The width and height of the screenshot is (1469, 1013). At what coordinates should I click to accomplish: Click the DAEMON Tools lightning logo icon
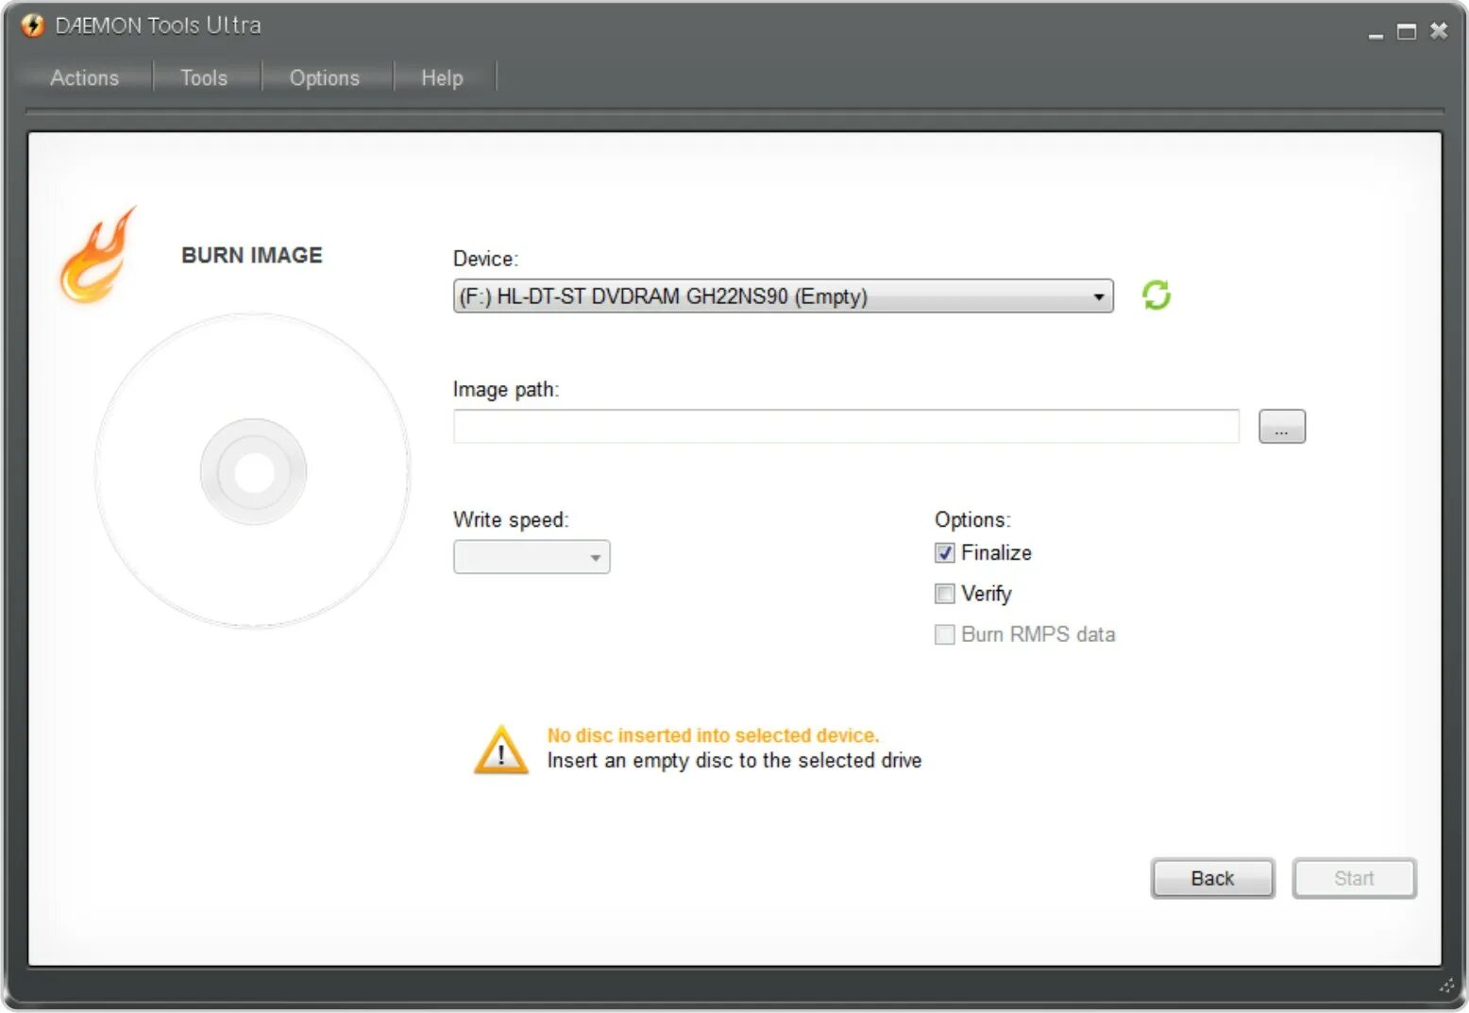pos(33,25)
